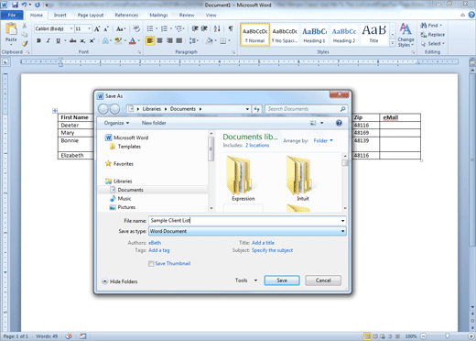This screenshot has width=476, height=341.
Task: Click the Superscript icon
Action: 92,40
